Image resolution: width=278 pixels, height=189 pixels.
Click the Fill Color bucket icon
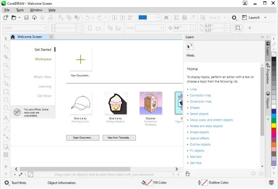pos(143,182)
